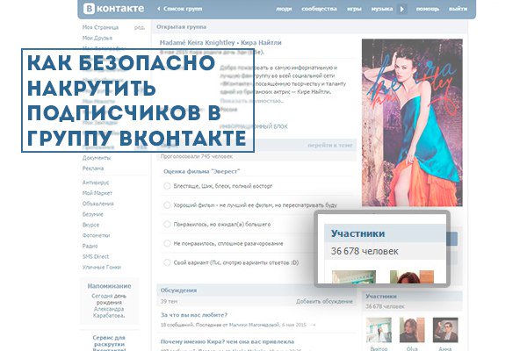Open discussion За что вы нас любите?

pyautogui.click(x=194, y=315)
